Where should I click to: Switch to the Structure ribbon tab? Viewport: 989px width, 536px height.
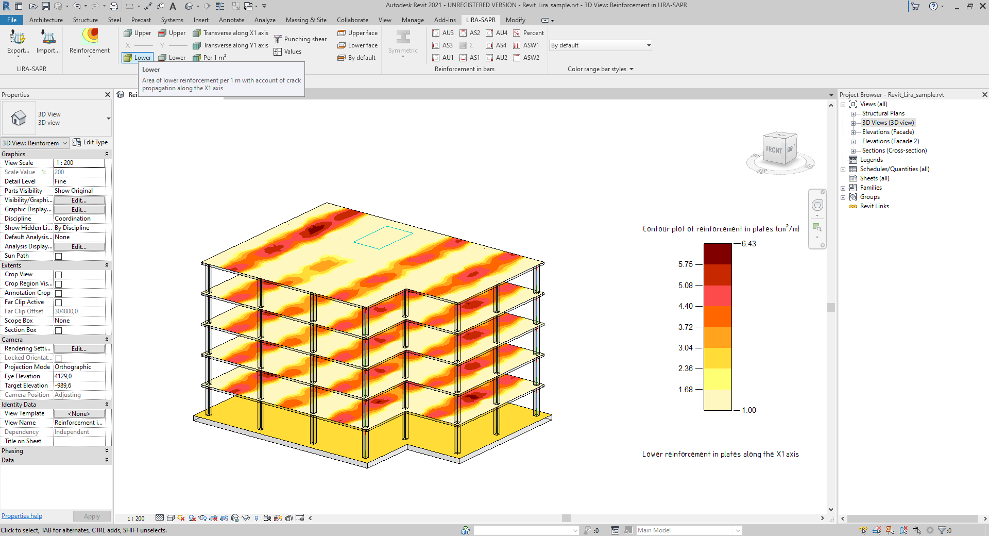click(x=85, y=20)
